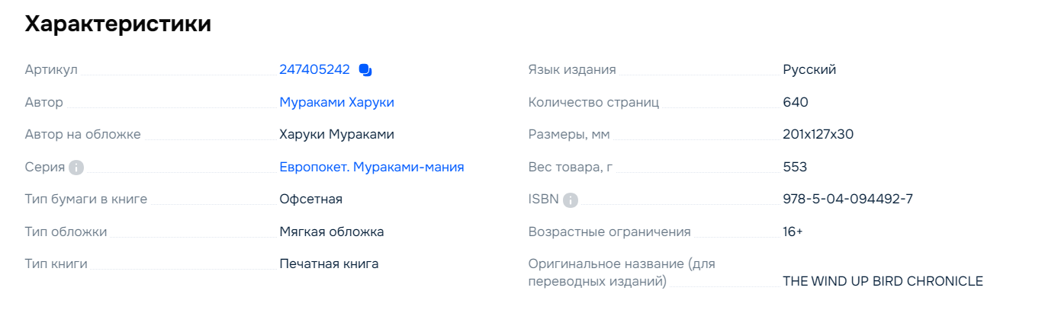Click the language value Русский
Screen dimensions: 1058x310
pos(809,70)
